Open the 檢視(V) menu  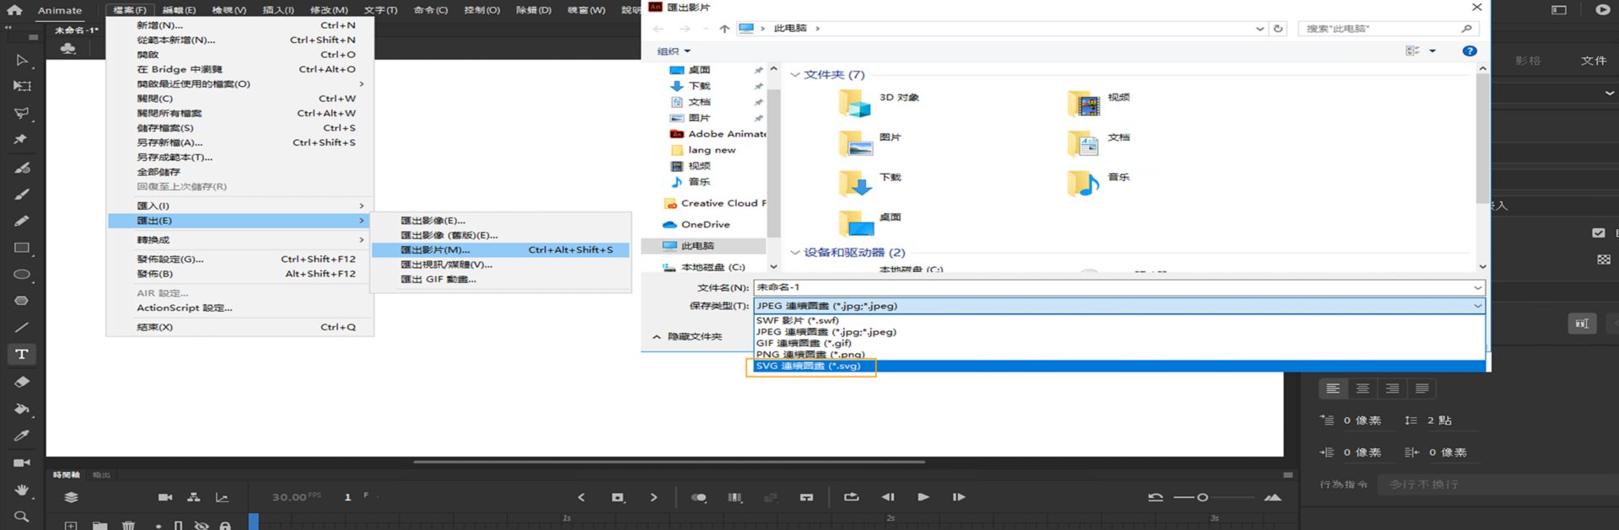[x=229, y=10]
